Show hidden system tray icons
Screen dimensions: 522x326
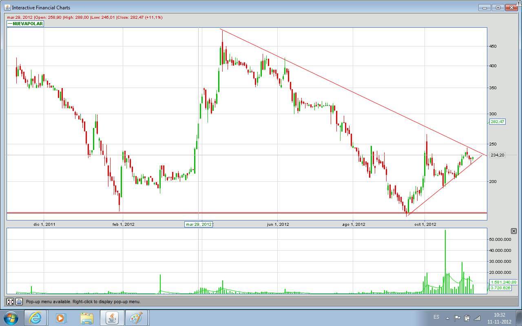pyautogui.click(x=448, y=318)
